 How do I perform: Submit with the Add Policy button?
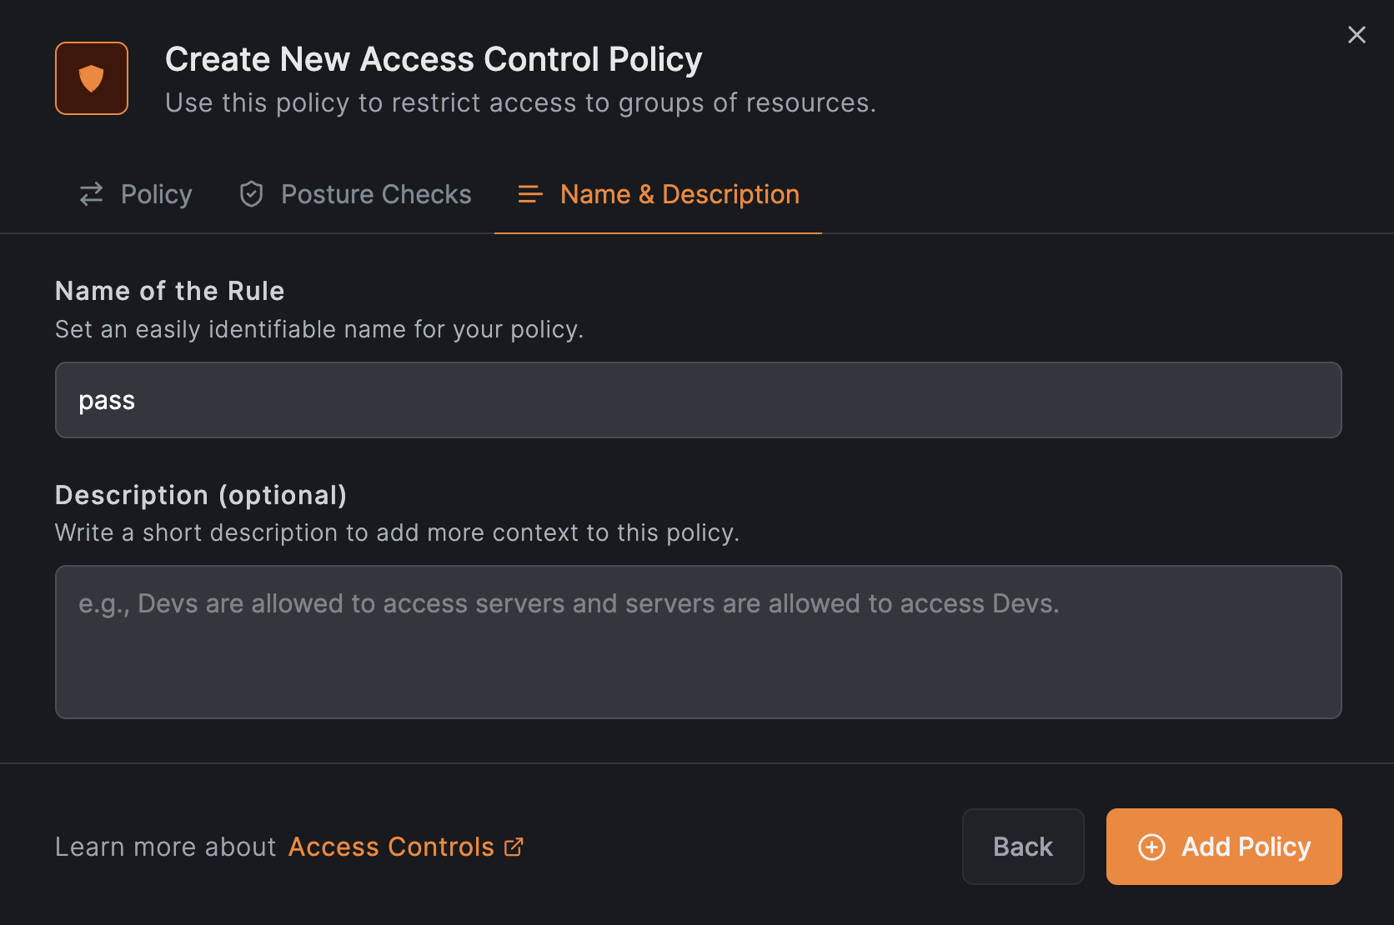point(1223,847)
